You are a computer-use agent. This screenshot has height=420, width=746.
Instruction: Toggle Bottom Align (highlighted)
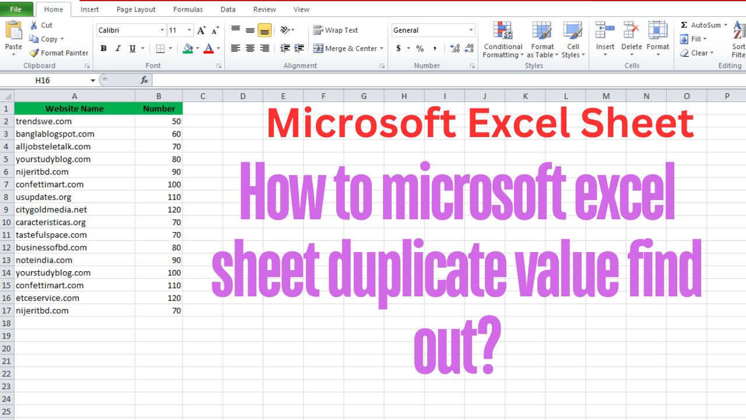[x=265, y=30]
